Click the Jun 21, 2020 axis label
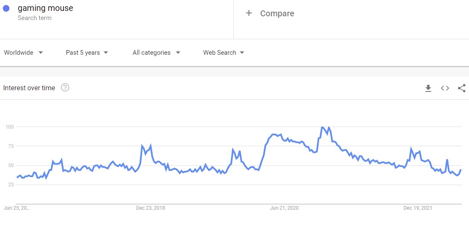The image size is (469, 226). (x=284, y=208)
